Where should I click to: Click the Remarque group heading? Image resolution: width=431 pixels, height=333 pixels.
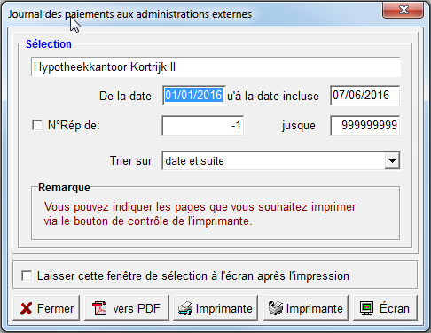(x=64, y=188)
